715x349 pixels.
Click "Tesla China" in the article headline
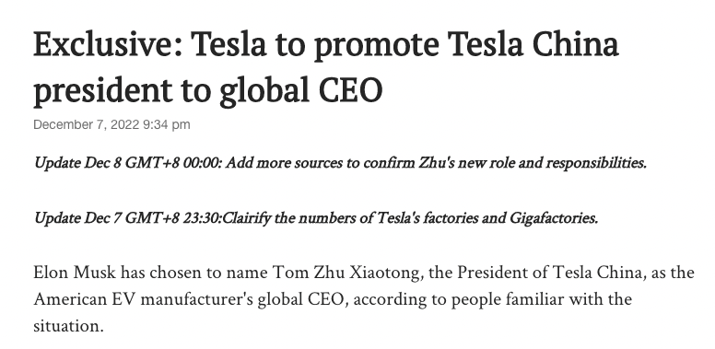point(534,44)
